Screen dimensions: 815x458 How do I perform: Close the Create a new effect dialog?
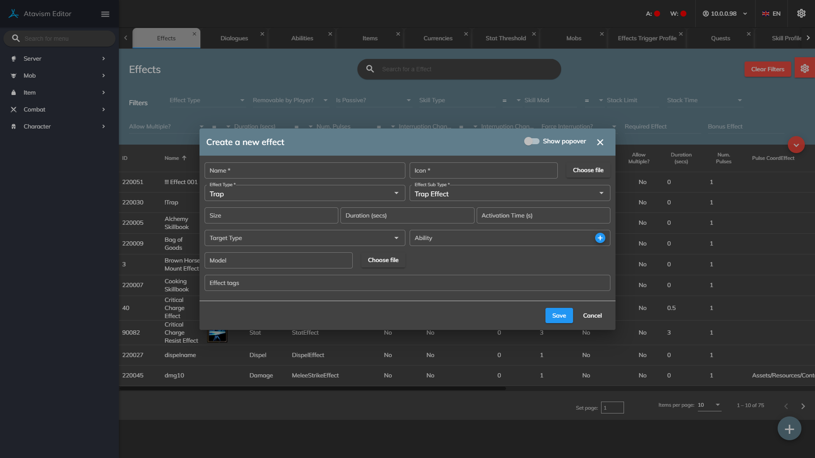(x=600, y=142)
